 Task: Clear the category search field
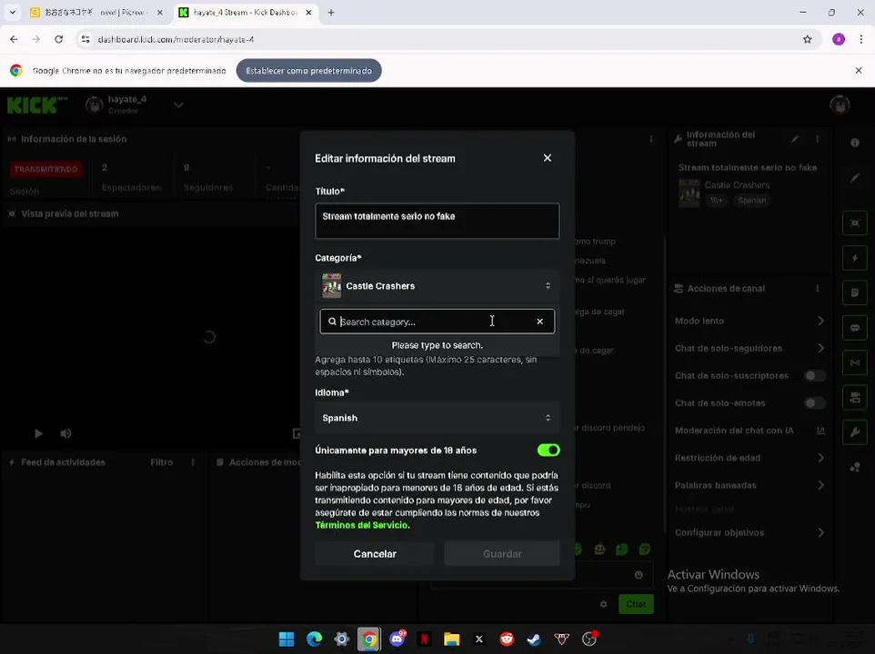(539, 322)
